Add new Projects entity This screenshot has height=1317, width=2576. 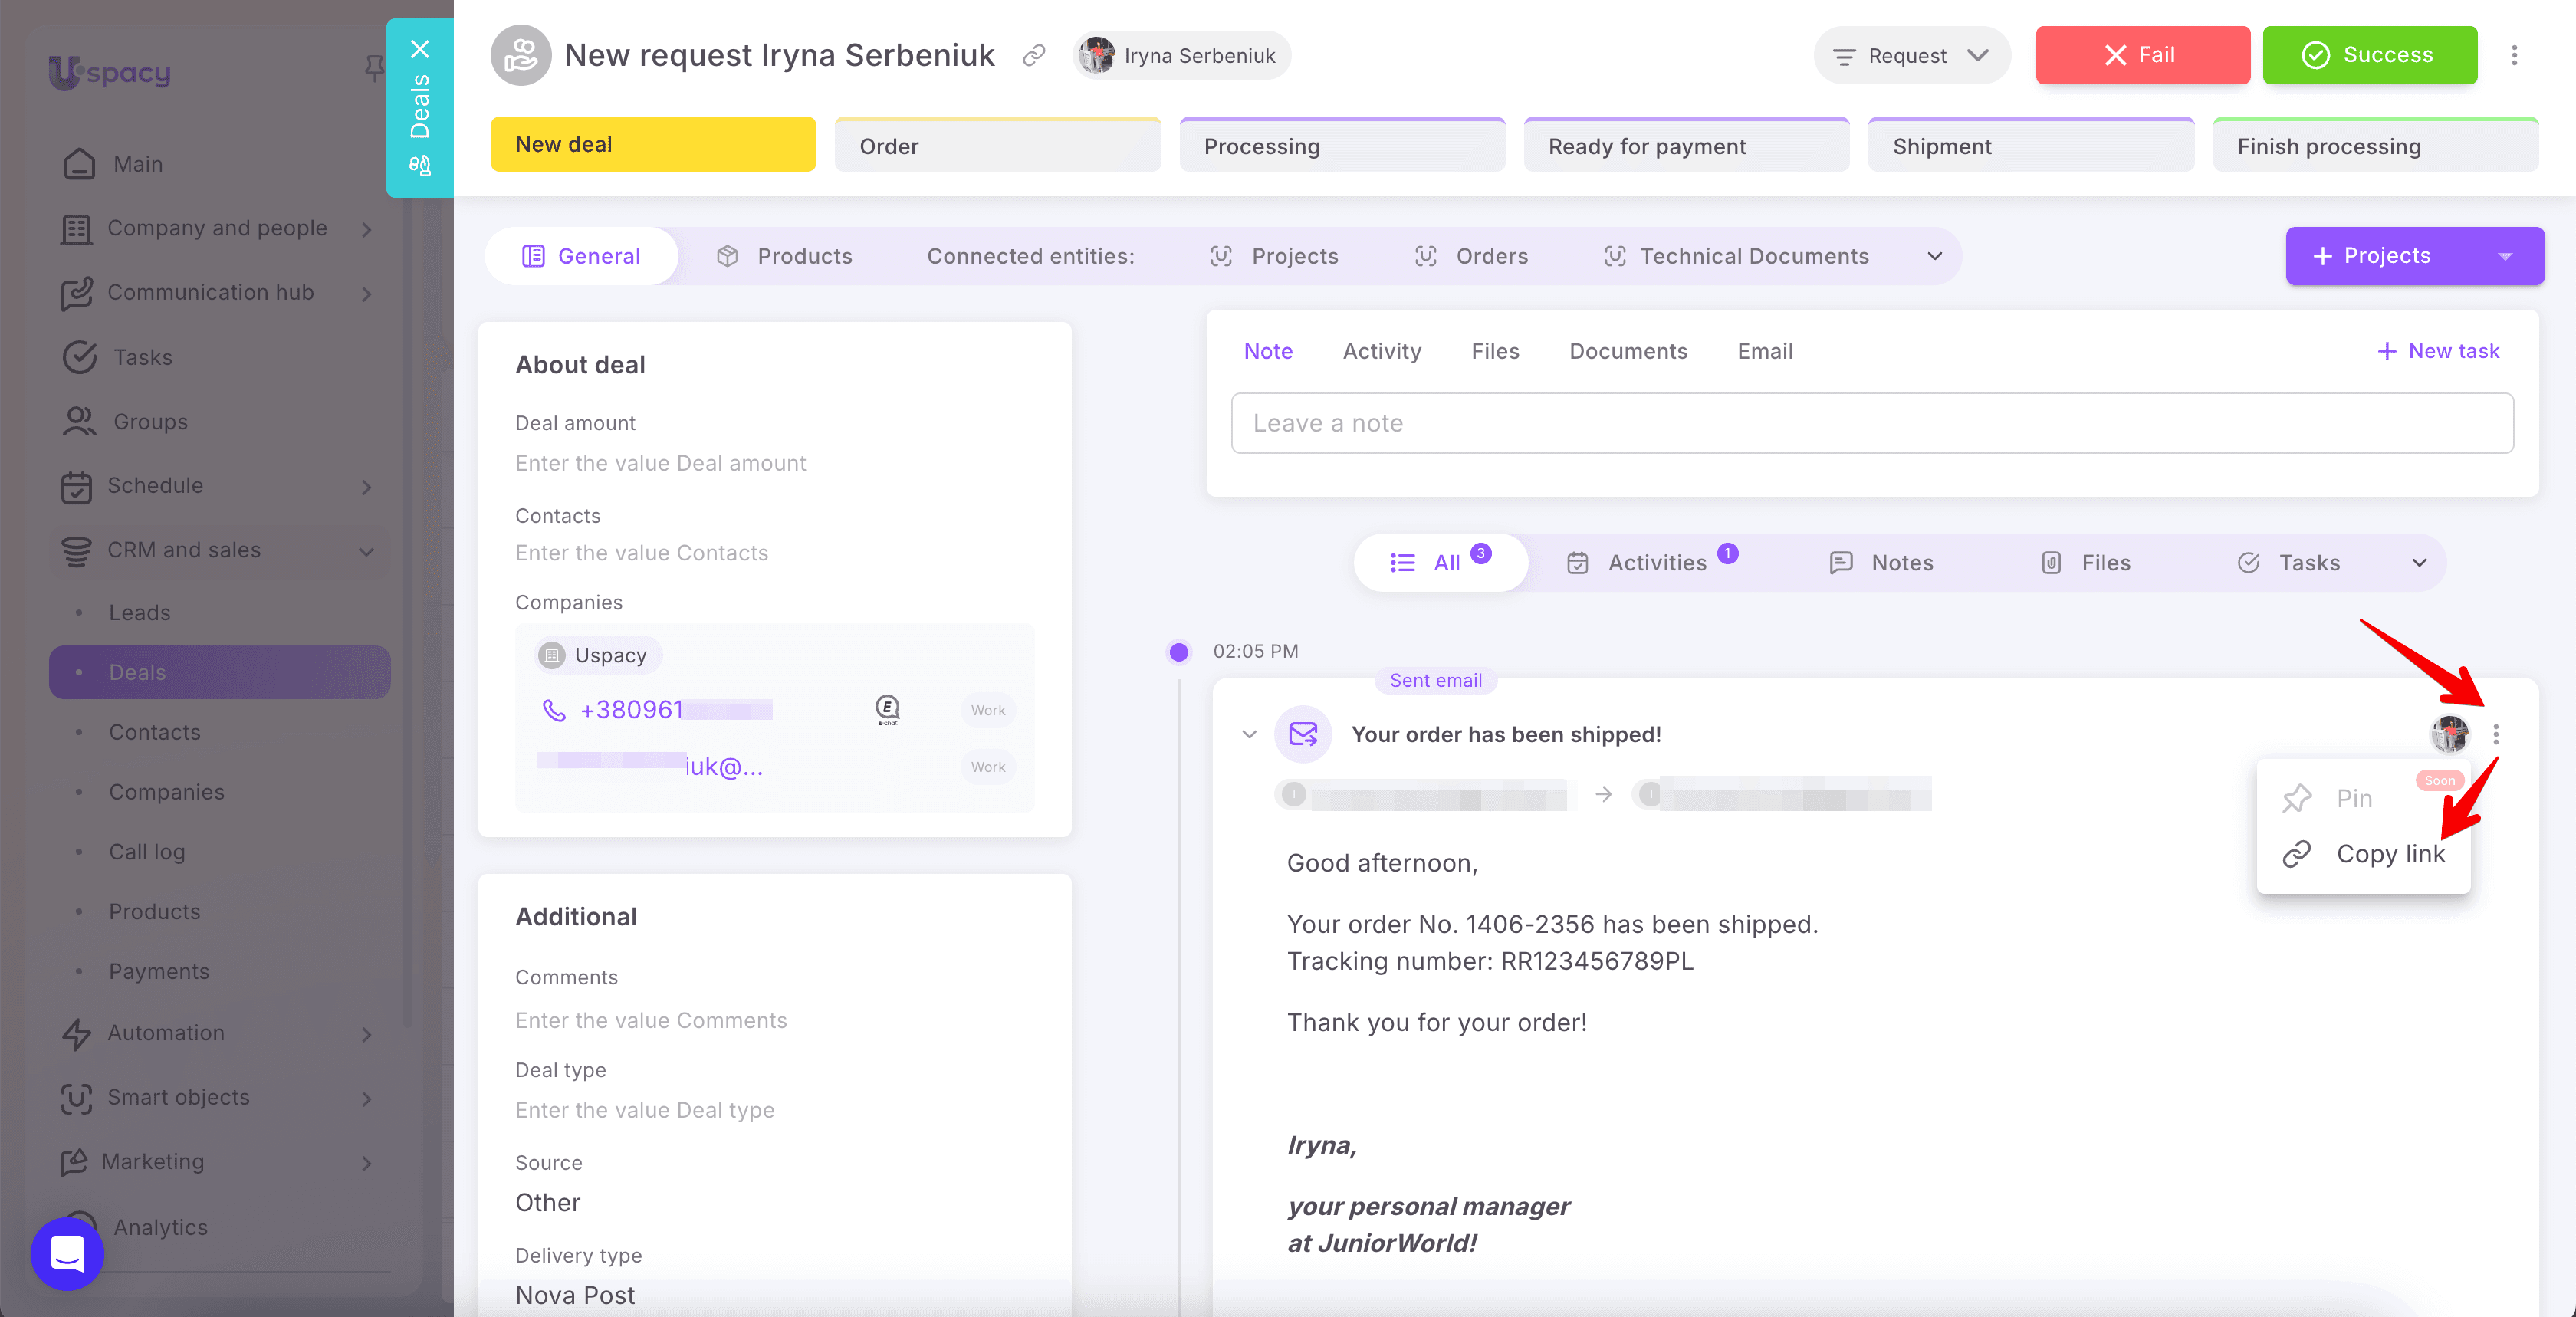click(2372, 256)
